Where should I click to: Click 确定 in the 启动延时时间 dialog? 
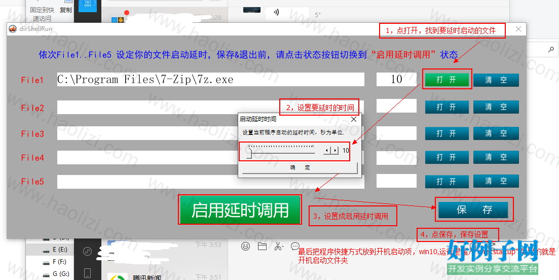click(x=300, y=167)
